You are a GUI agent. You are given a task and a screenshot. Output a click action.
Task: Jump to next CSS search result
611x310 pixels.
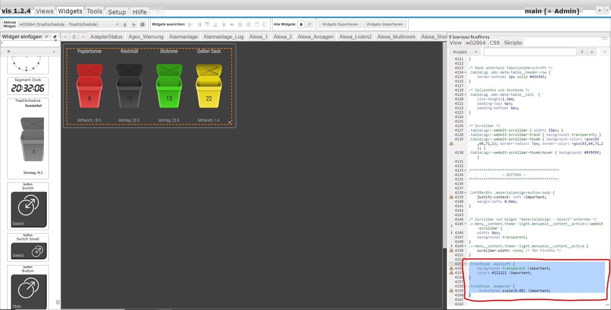point(592,52)
